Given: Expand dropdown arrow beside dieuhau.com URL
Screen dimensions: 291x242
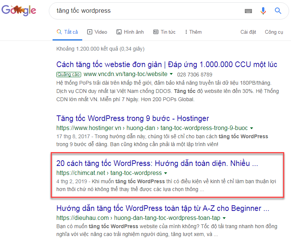Looking at the screenshot, I should (x=224, y=218).
